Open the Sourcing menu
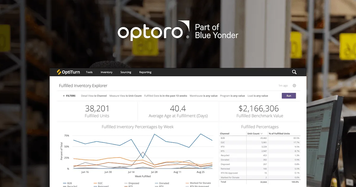The height and width of the screenshot is (187, 356). pos(126,72)
